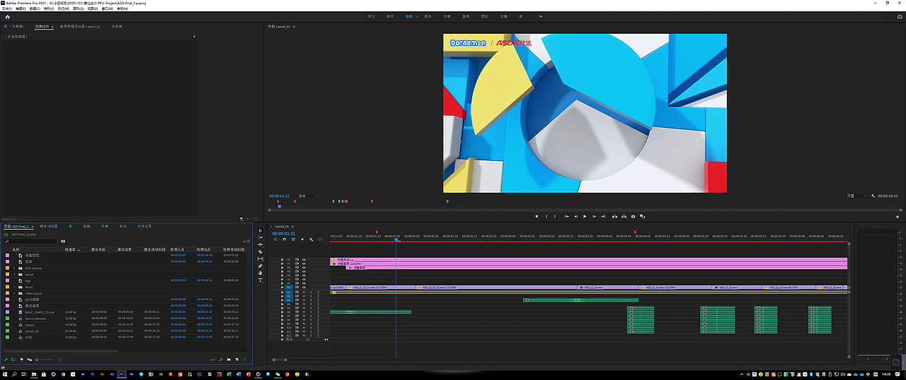Open timeline display settings wrench
This screenshot has width=906, height=380.
(310, 239)
